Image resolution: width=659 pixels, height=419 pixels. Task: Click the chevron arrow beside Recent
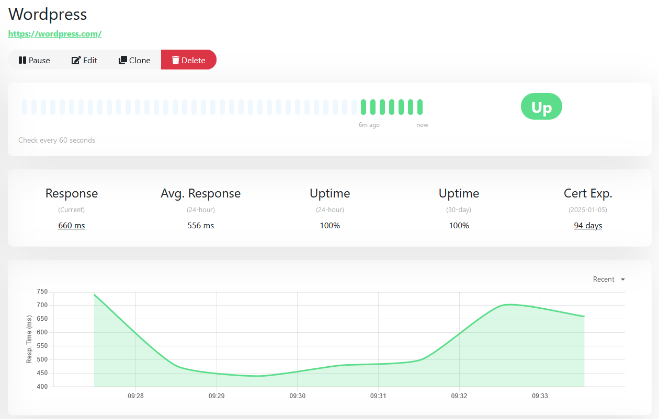click(622, 279)
